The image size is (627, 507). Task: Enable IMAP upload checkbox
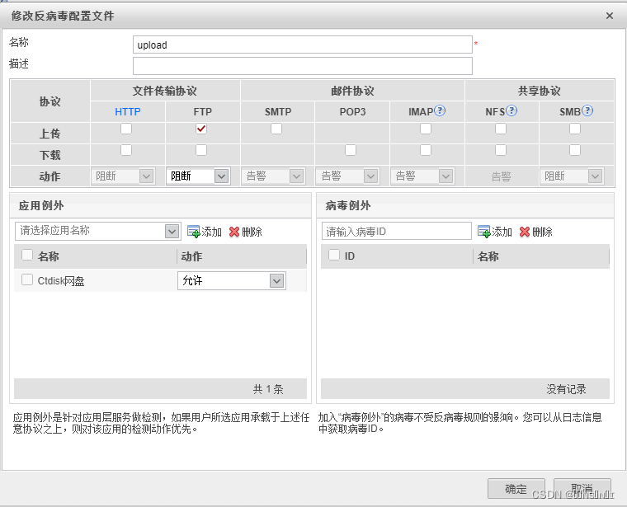click(426, 129)
